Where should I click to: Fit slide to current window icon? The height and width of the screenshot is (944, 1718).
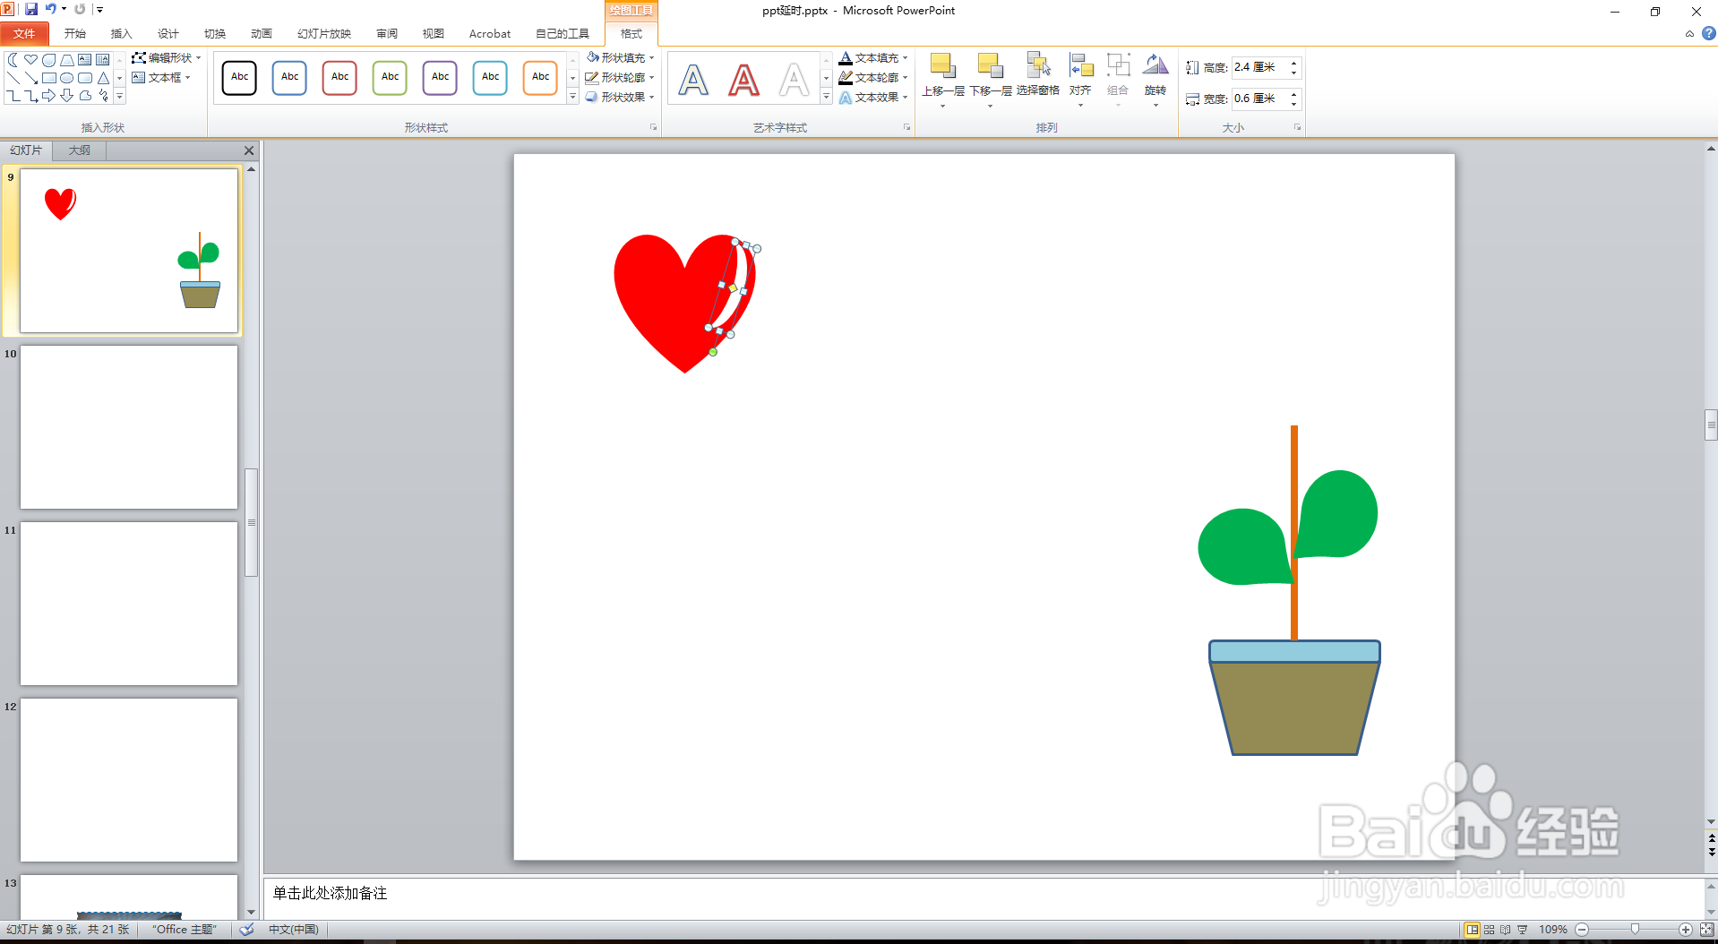click(x=1706, y=930)
